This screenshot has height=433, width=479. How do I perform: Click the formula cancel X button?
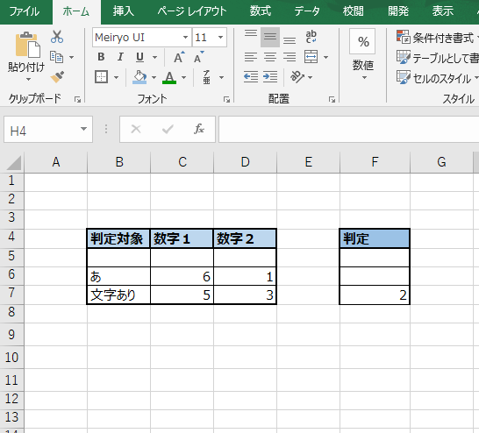(136, 129)
